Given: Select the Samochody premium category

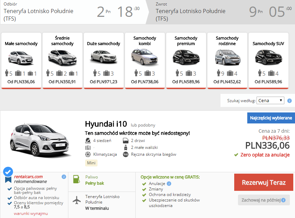Looking at the screenshot, I should 186,61.
